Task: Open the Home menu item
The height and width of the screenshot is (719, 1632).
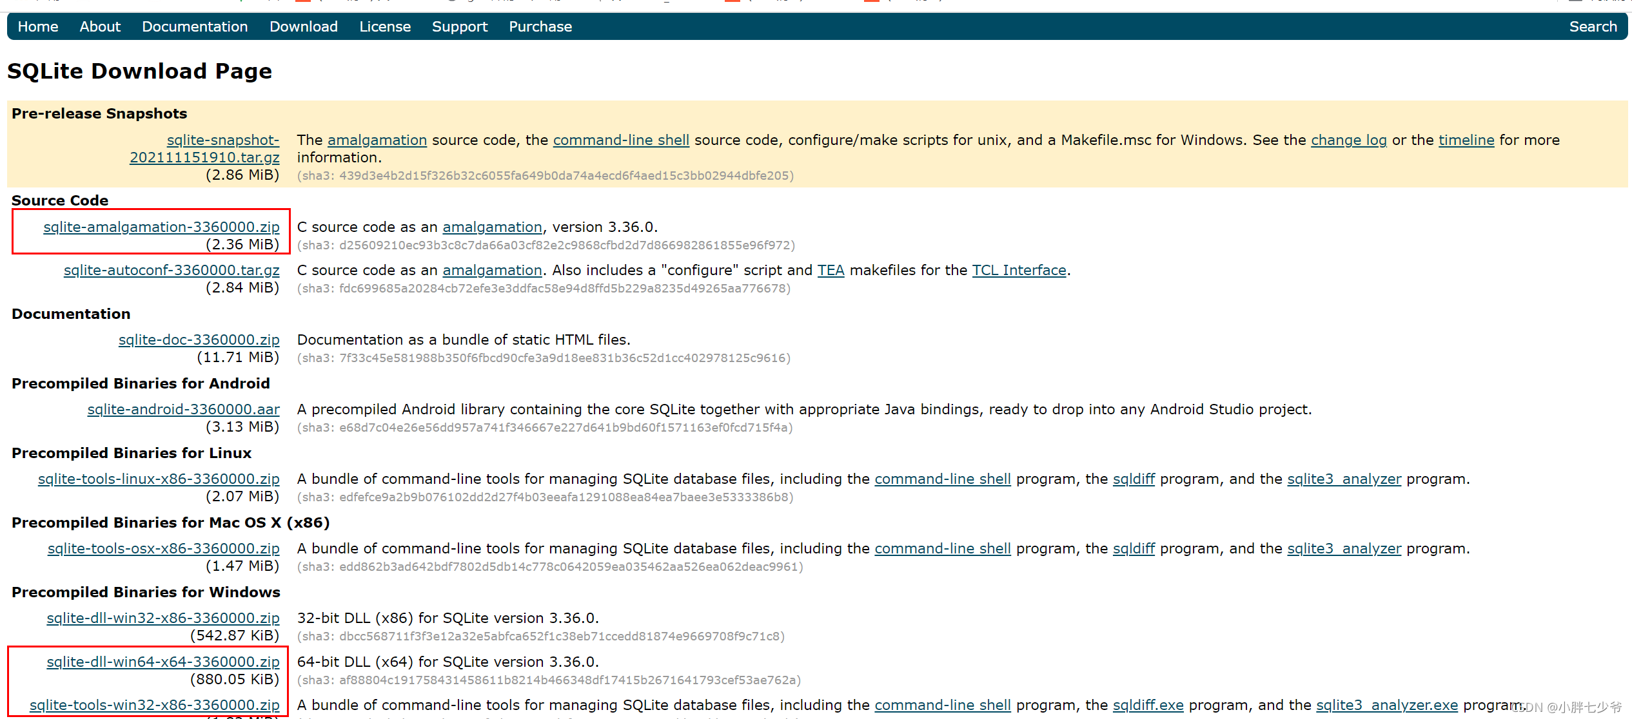Action: (x=37, y=26)
